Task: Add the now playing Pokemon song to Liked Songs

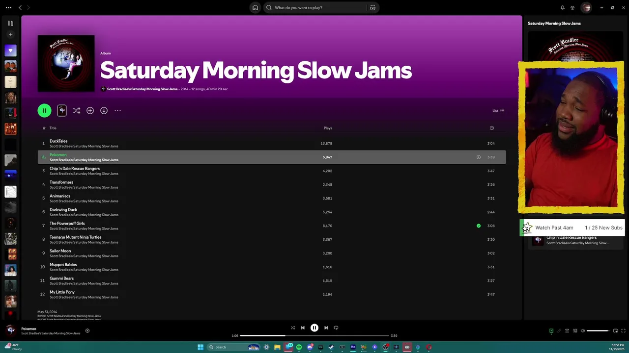Action: 87,331
